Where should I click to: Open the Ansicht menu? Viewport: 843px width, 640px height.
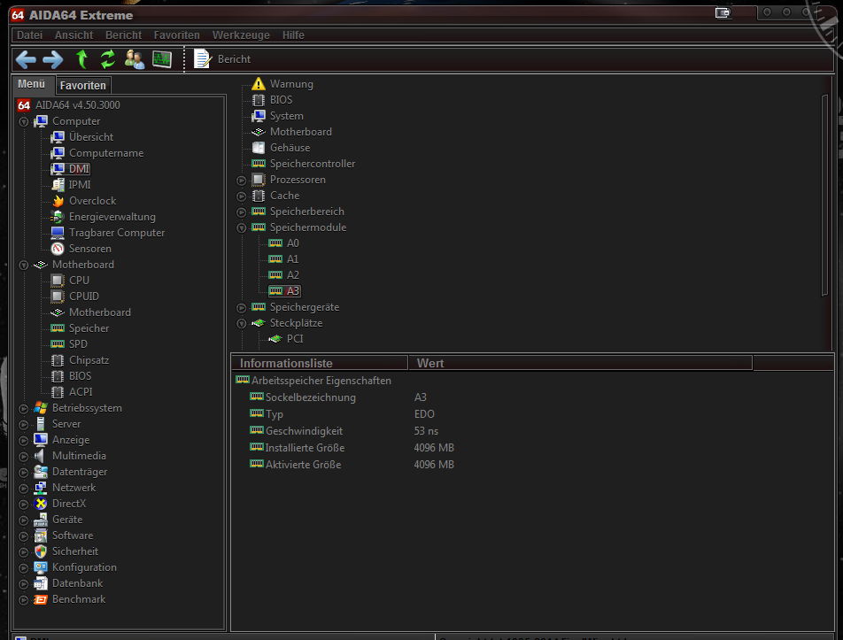pyautogui.click(x=73, y=35)
